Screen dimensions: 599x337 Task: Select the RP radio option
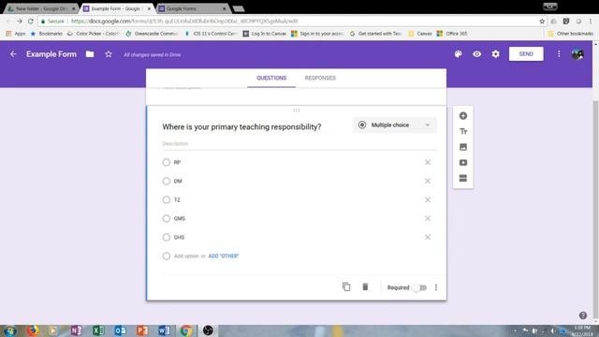click(x=167, y=162)
